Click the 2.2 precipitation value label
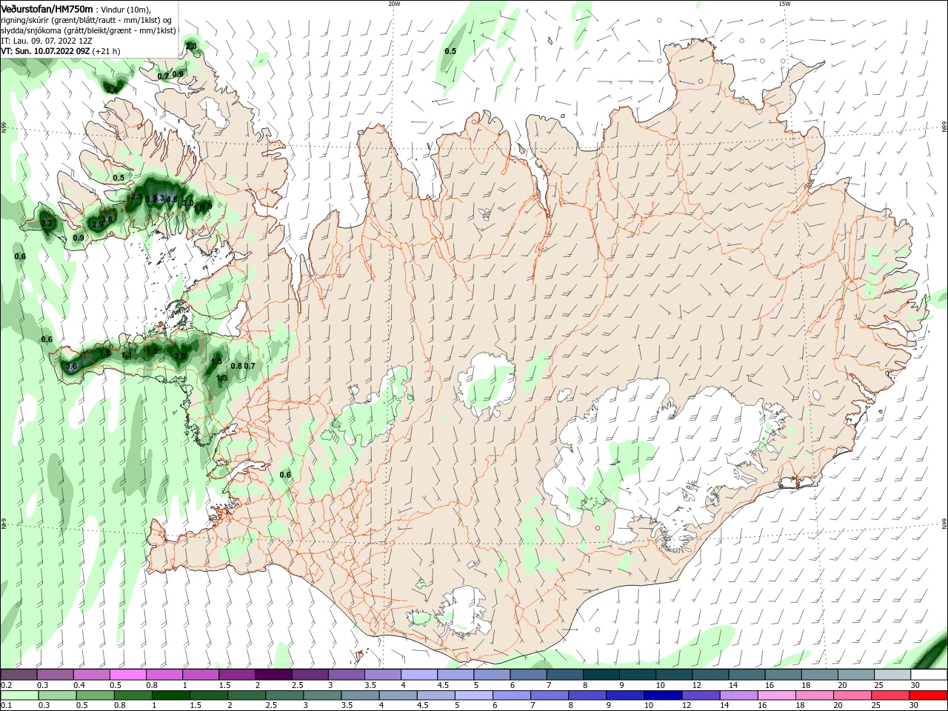Viewport: 948px width, 711px height. pyautogui.click(x=47, y=223)
